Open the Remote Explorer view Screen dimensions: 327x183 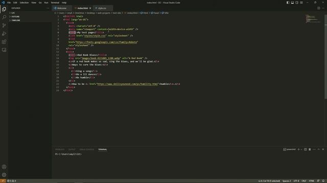(x=4, y=50)
